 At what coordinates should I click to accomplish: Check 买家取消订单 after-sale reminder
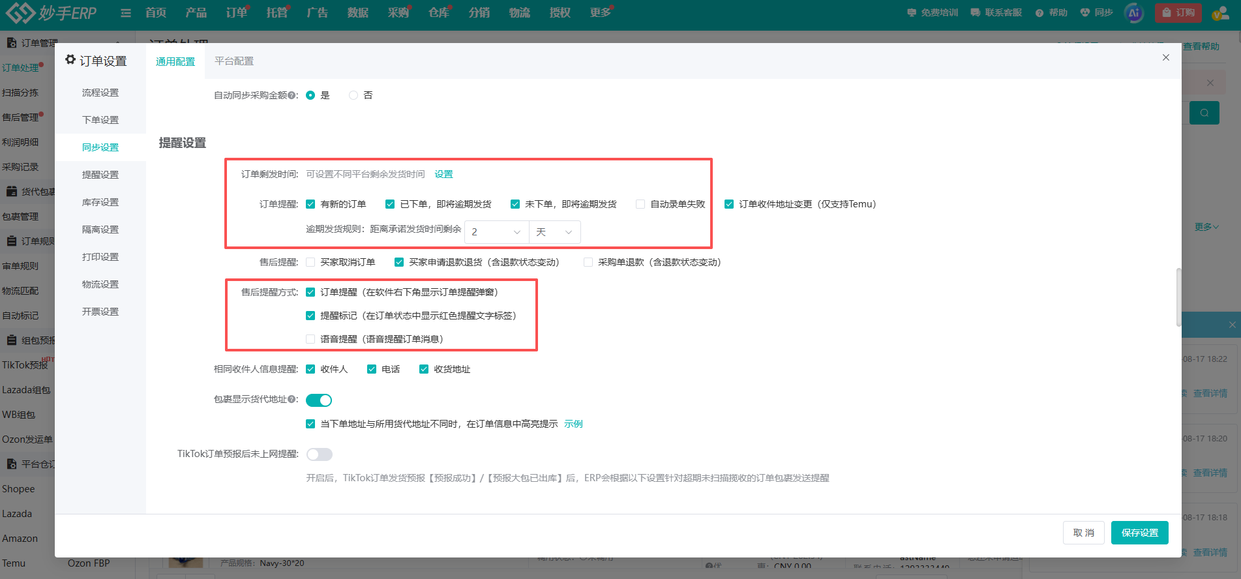(x=310, y=262)
